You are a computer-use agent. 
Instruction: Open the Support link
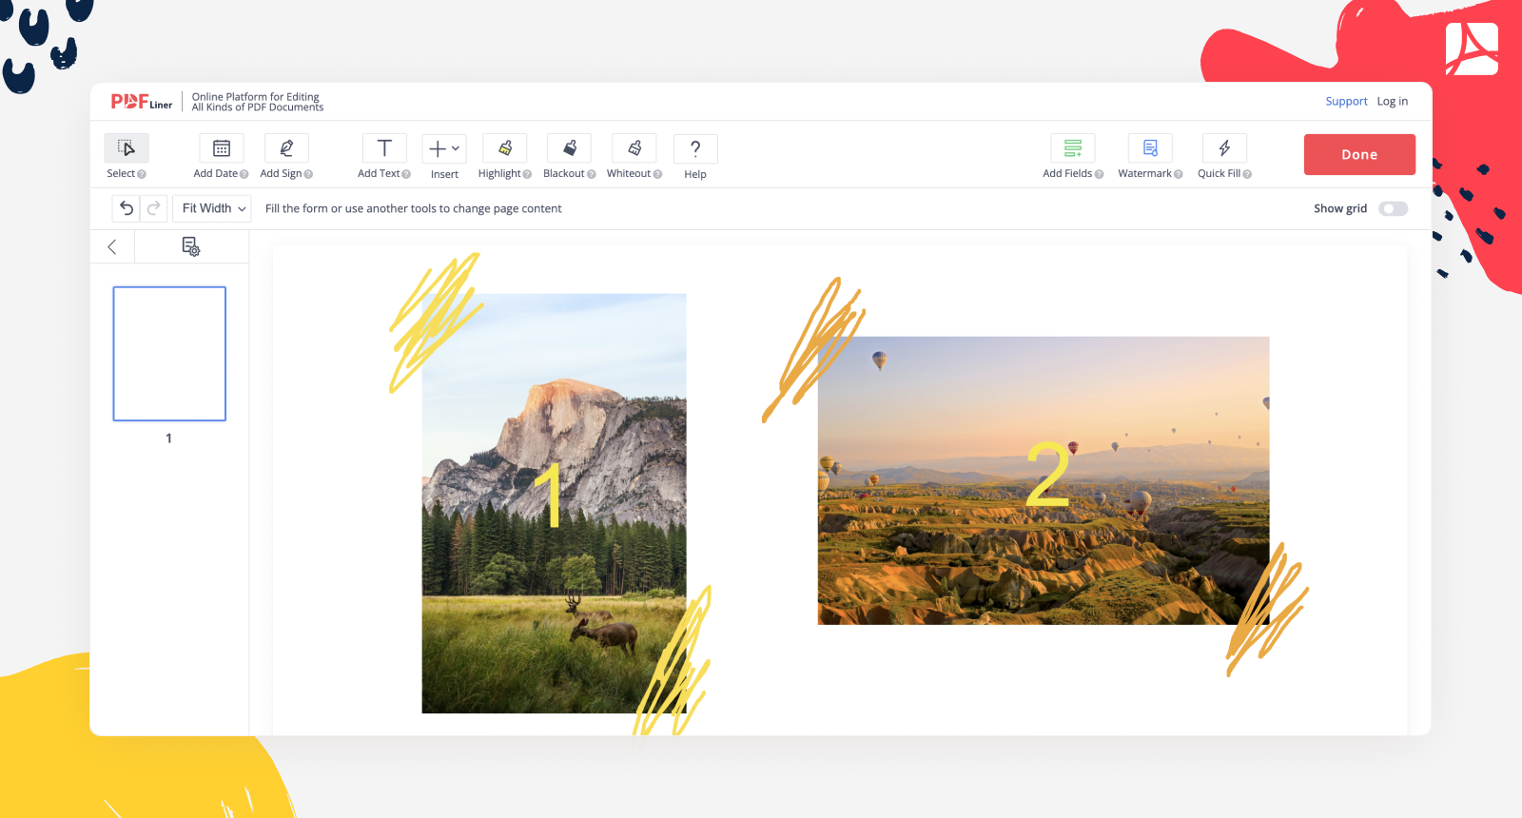[1346, 101]
